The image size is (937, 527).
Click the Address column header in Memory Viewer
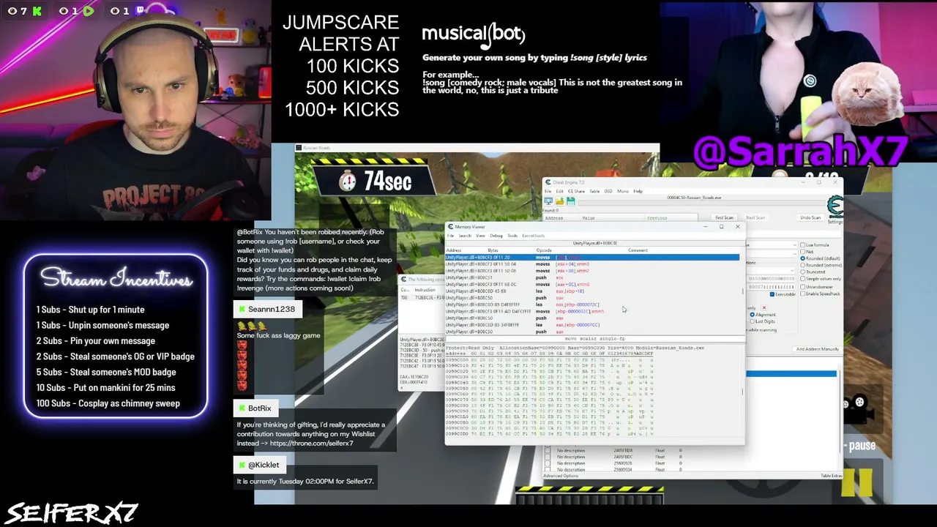tap(453, 250)
